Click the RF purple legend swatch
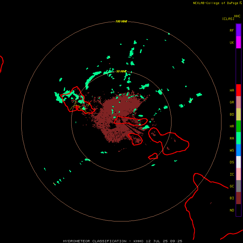Viewport: 243px width, 243px height. pyautogui.click(x=238, y=30)
